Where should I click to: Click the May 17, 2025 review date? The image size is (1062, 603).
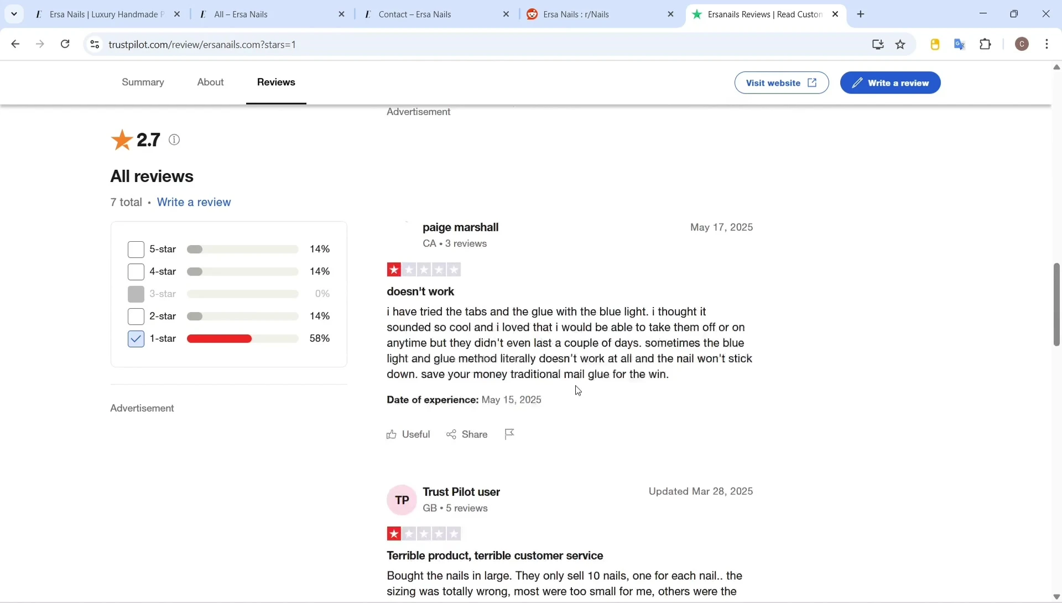point(721,227)
